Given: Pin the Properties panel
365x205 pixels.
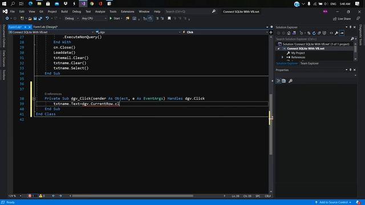Looking at the screenshot, I should point(350,69).
